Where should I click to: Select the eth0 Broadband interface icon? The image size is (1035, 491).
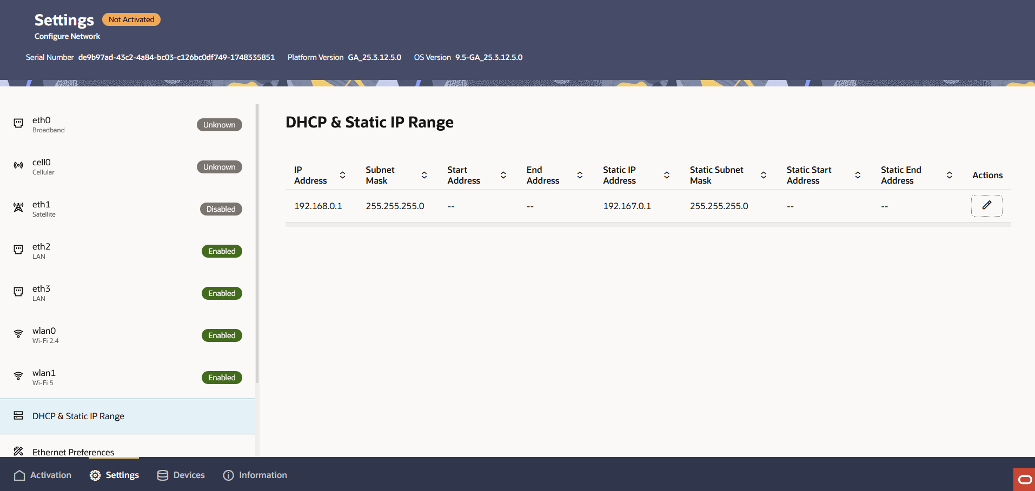point(18,124)
